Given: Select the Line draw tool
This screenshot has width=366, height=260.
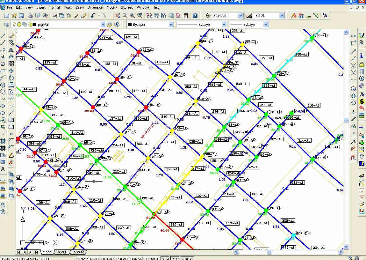Looking at the screenshot, I should 3,36.
